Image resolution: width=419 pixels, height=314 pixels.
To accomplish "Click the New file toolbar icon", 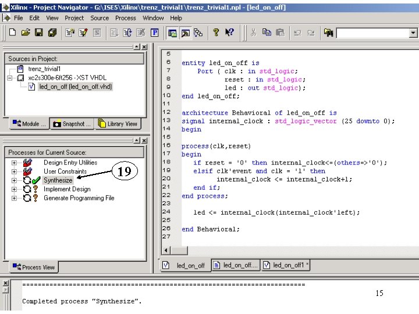I will [x=12, y=33].
